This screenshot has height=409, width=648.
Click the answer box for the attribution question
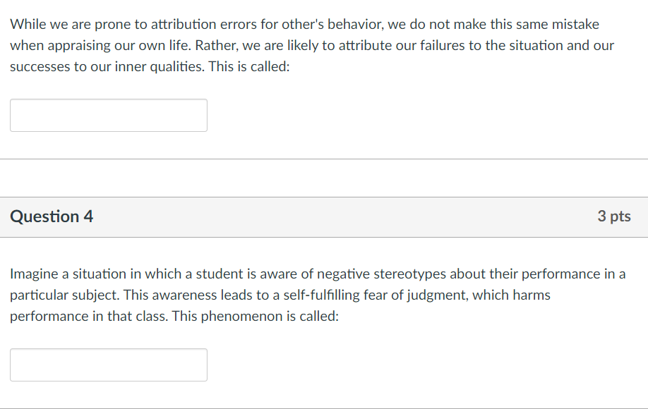point(108,115)
